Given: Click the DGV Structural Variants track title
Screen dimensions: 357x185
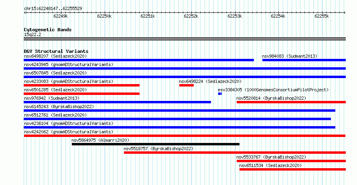Looking at the screenshot, I should coord(56,51).
